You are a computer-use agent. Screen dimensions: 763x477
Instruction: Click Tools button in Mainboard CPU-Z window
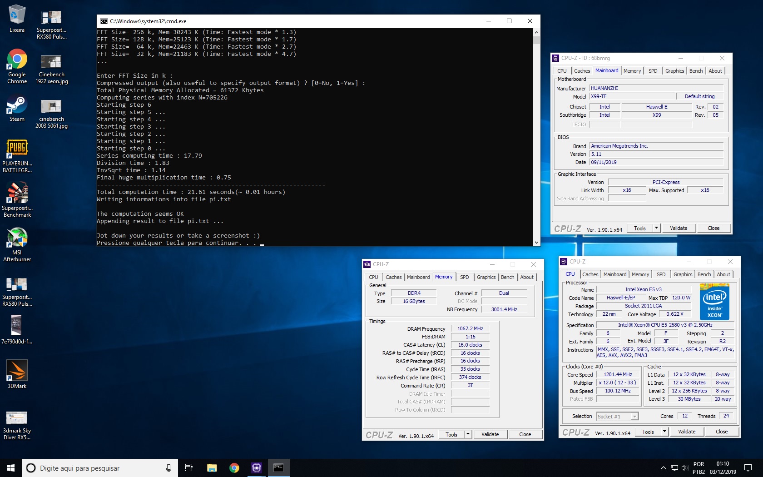(640, 228)
